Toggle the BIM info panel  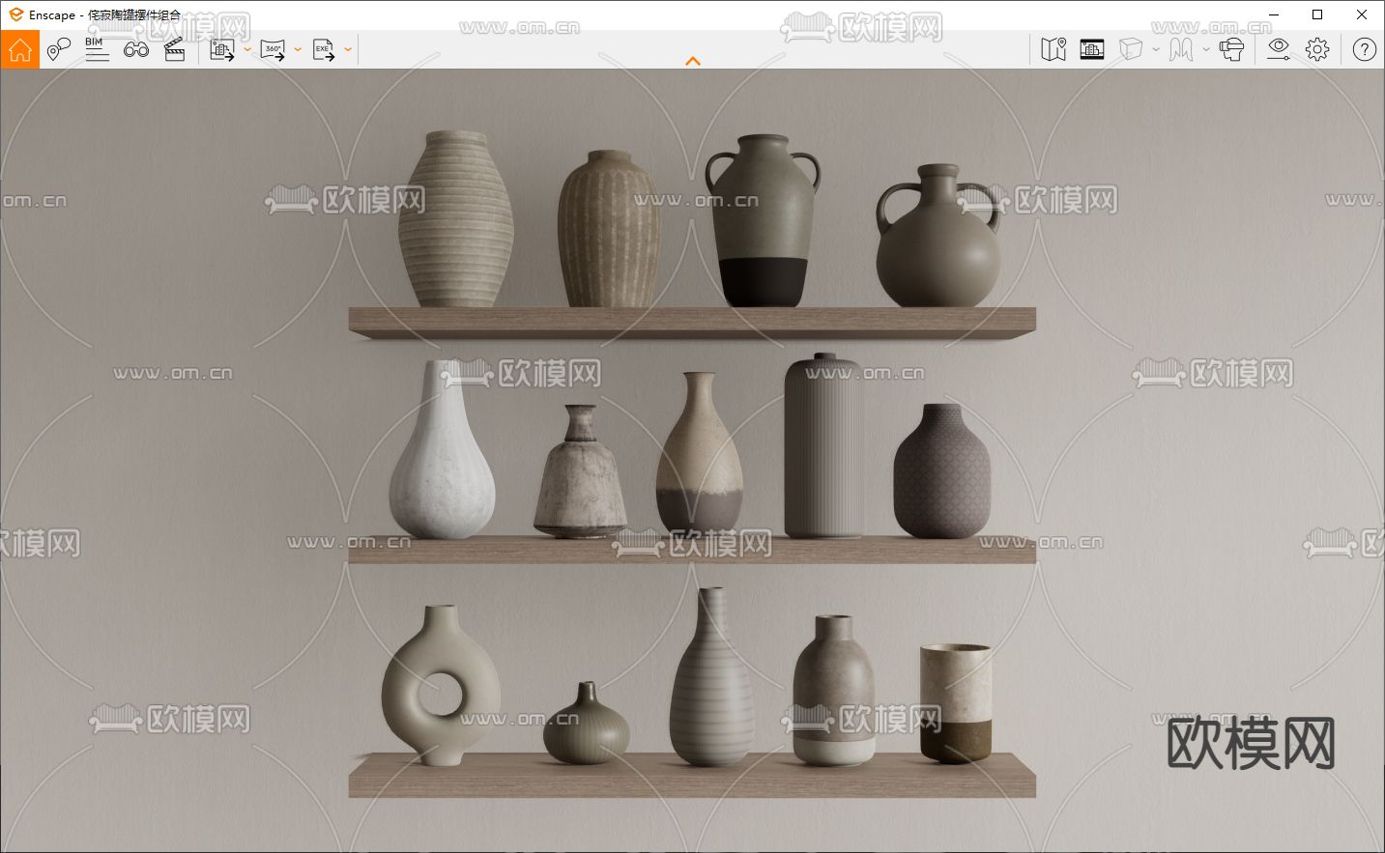click(x=97, y=49)
